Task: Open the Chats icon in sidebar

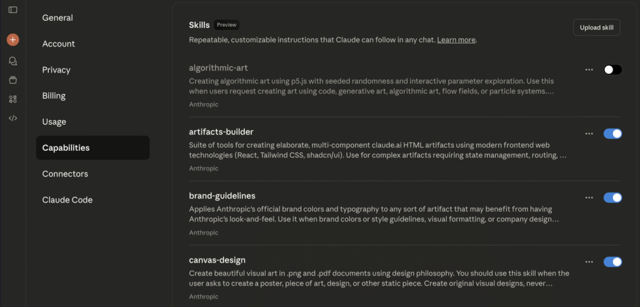Action: click(x=13, y=61)
